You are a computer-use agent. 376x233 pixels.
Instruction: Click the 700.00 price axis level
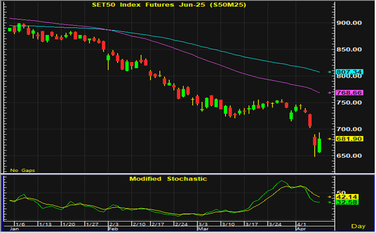[349, 129]
